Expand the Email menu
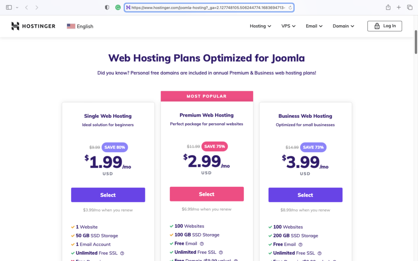Screen dimensions: 418x261 click(x=314, y=26)
